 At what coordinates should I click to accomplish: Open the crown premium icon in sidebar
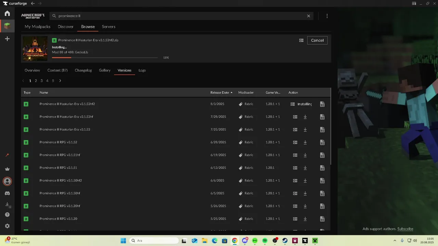(7, 169)
